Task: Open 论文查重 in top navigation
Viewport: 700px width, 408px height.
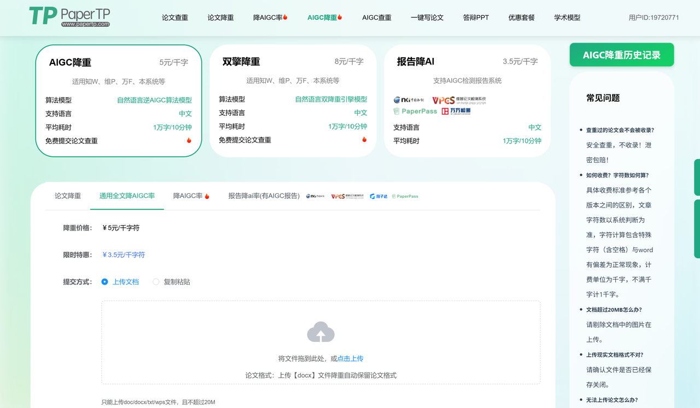Action: coord(175,17)
